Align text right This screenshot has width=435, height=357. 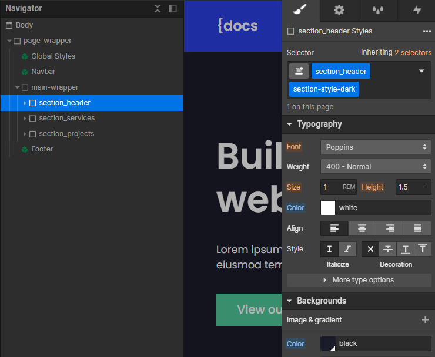pos(390,228)
